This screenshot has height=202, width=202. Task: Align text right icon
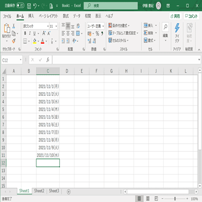coord(73,33)
